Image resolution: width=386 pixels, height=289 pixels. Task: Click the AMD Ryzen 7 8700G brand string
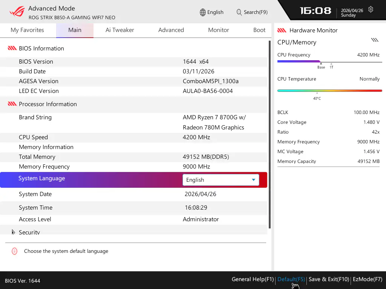(214, 122)
